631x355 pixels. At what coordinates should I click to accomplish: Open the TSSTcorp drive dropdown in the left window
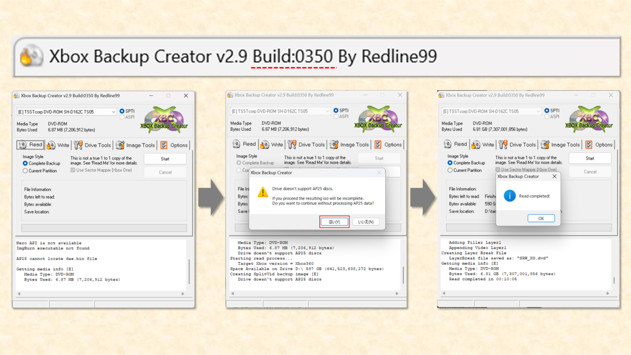click(113, 112)
